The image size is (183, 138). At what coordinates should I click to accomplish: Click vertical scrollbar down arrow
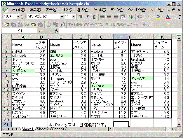(179, 124)
